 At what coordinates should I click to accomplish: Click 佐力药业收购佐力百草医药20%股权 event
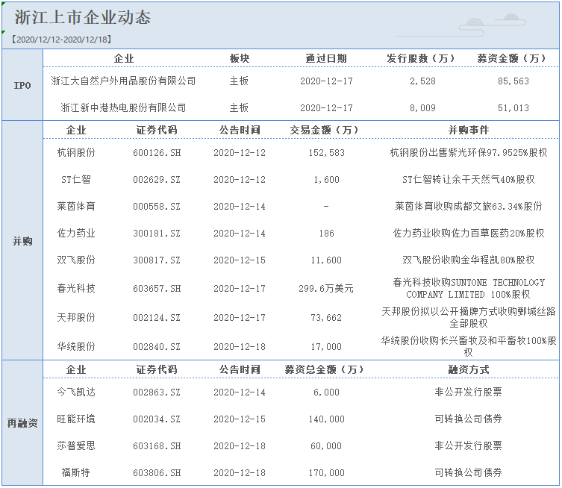(469, 233)
